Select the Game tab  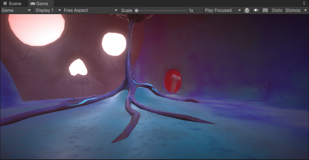(x=42, y=3)
